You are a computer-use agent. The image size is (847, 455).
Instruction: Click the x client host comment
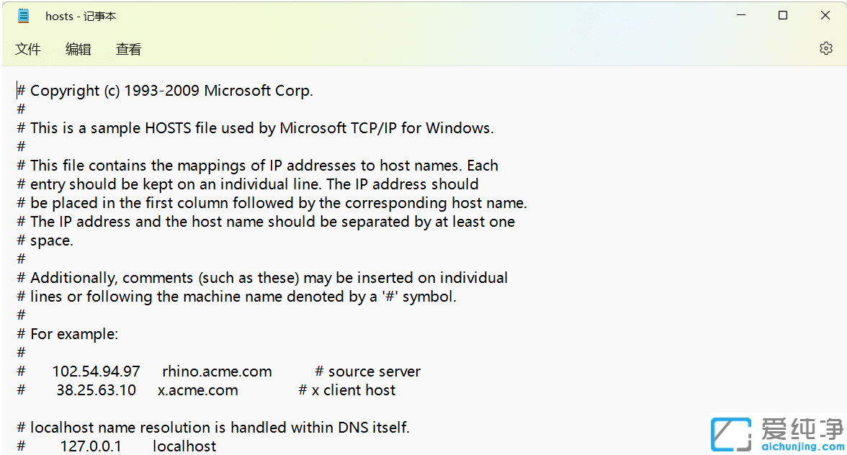(346, 390)
